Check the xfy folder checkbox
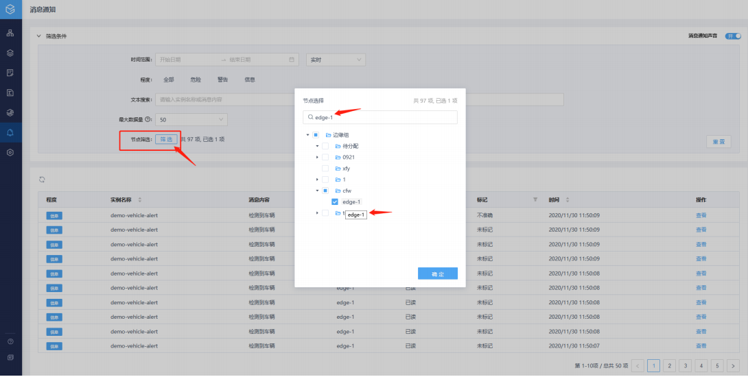748x377 pixels. point(325,169)
